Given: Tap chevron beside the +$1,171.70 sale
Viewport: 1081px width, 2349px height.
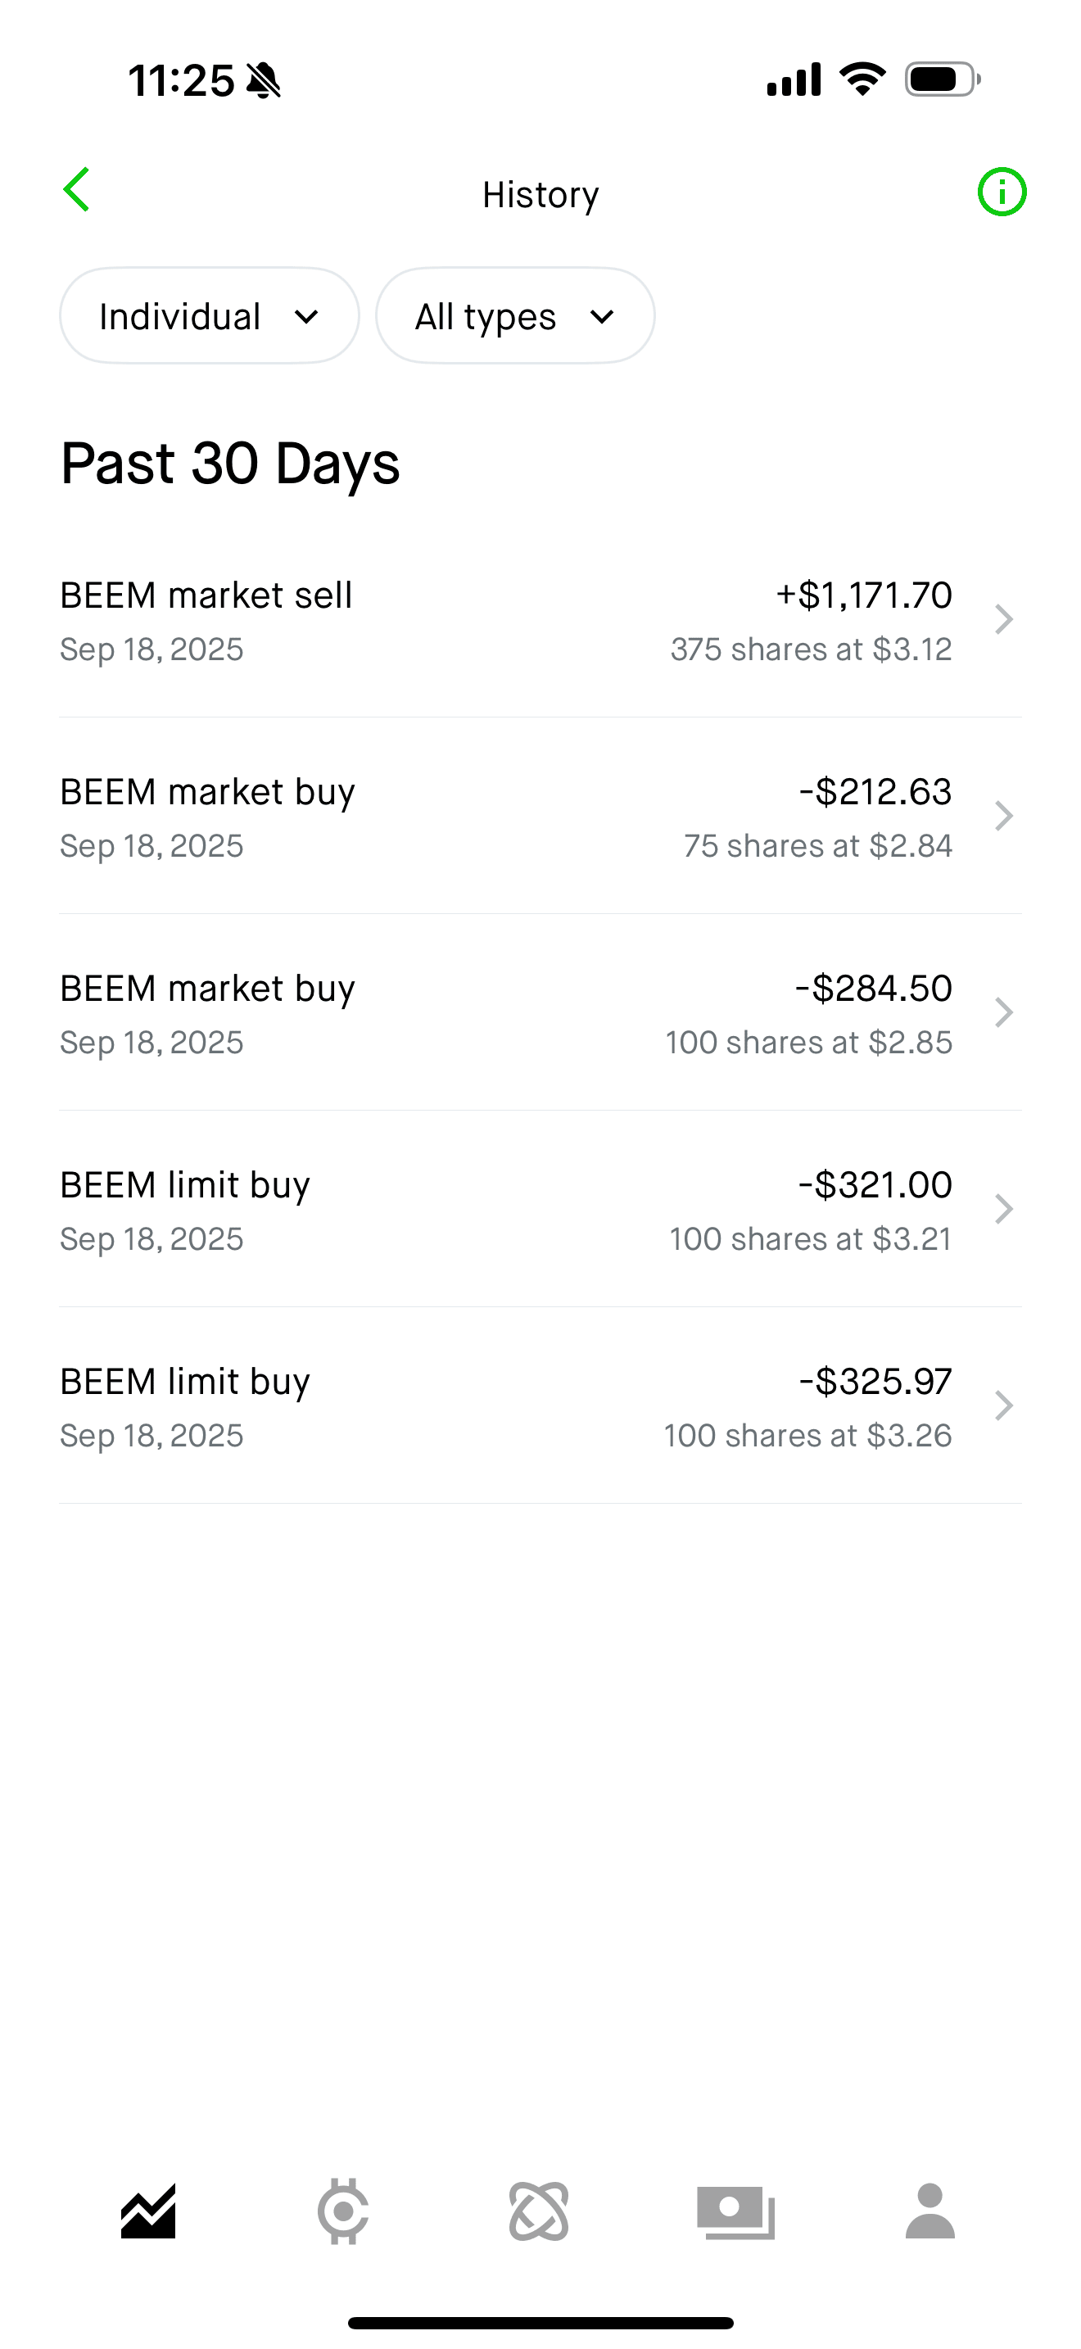Looking at the screenshot, I should click(x=1003, y=619).
